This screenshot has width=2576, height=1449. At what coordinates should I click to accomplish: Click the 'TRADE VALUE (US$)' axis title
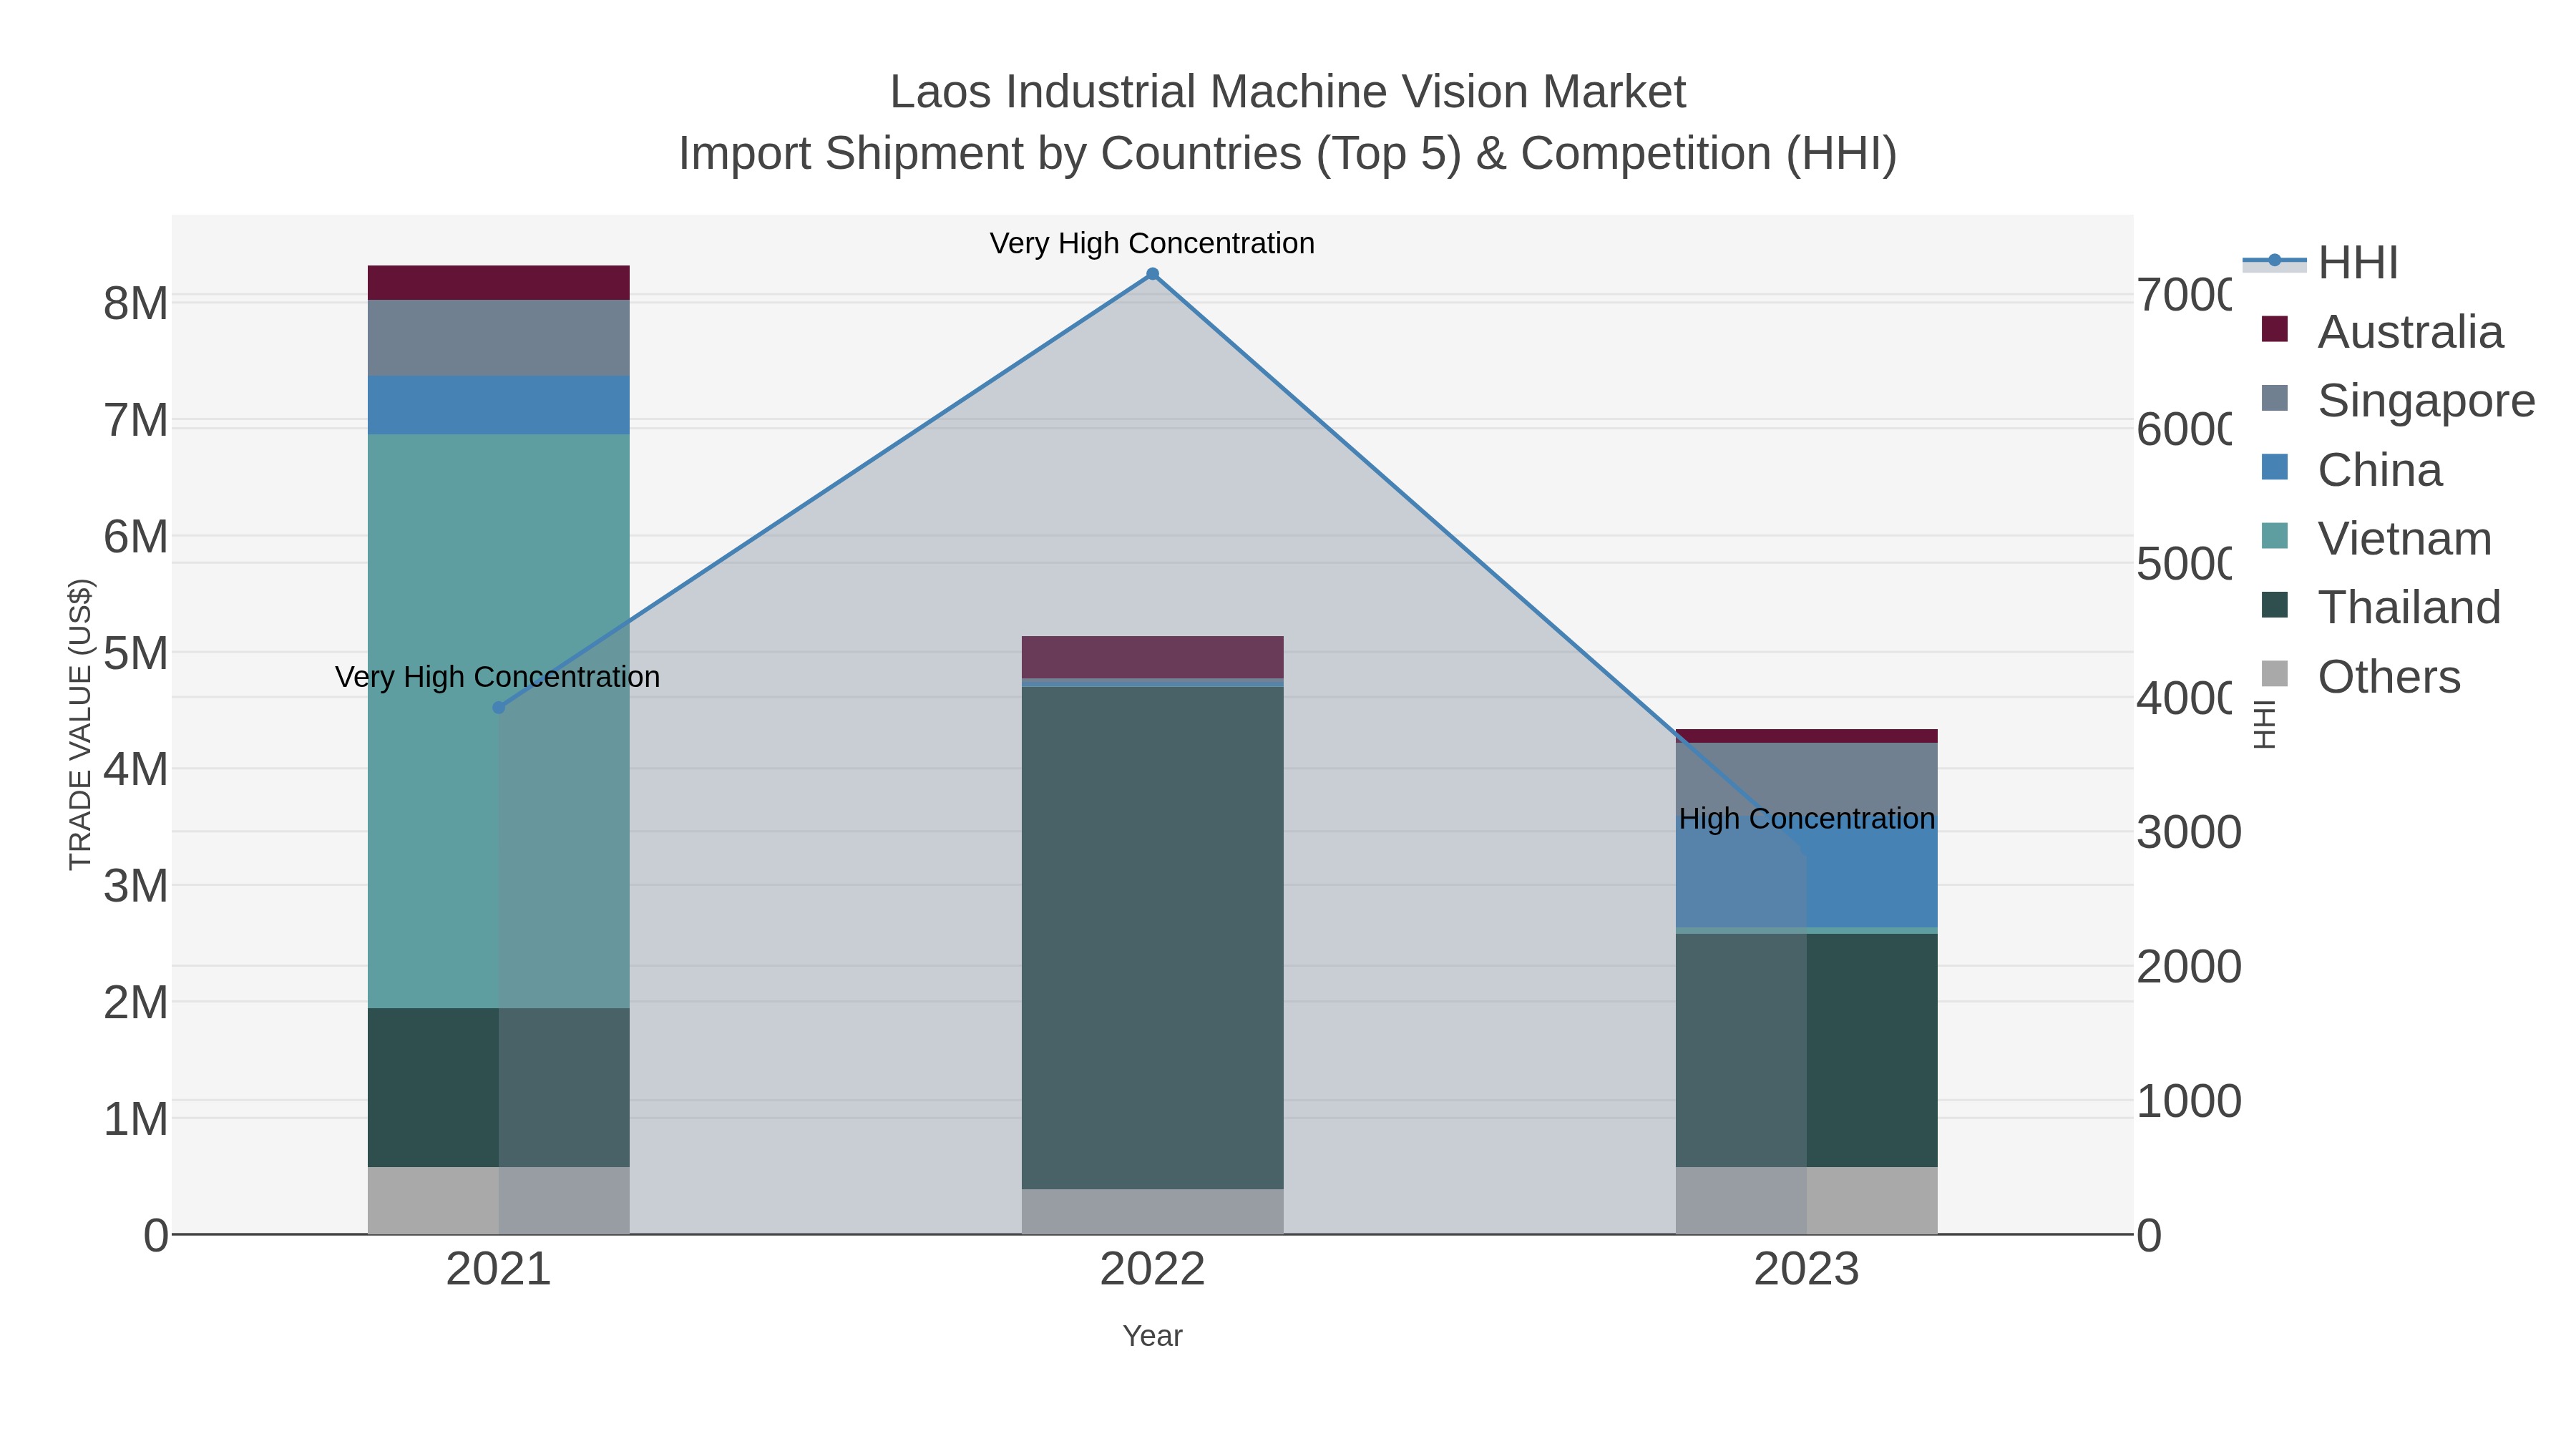click(80, 725)
